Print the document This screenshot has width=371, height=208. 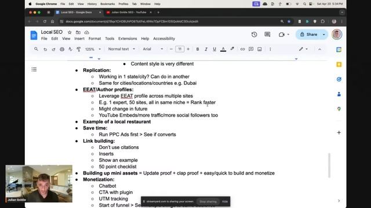click(62, 49)
